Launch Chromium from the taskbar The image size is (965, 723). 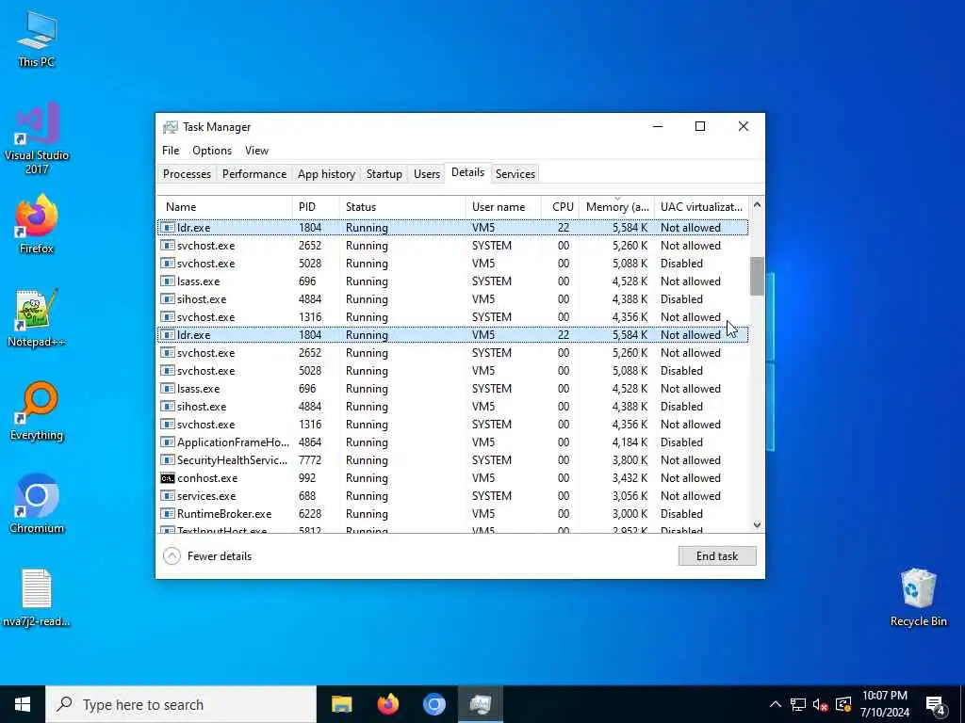433,704
